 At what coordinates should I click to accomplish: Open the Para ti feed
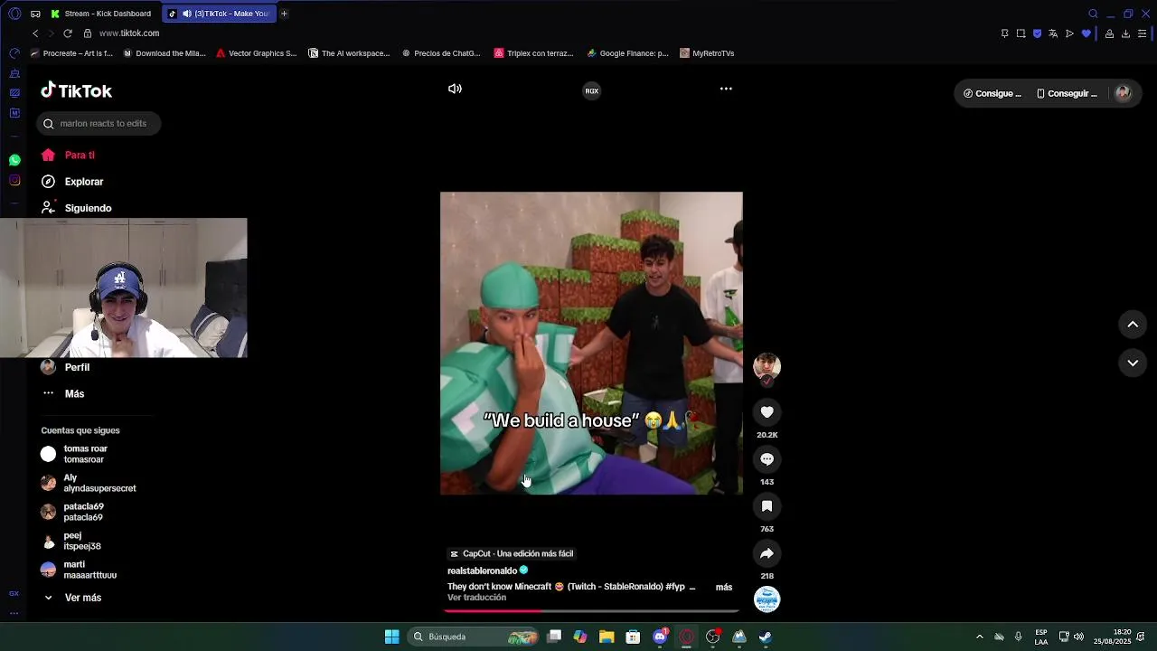(x=69, y=156)
